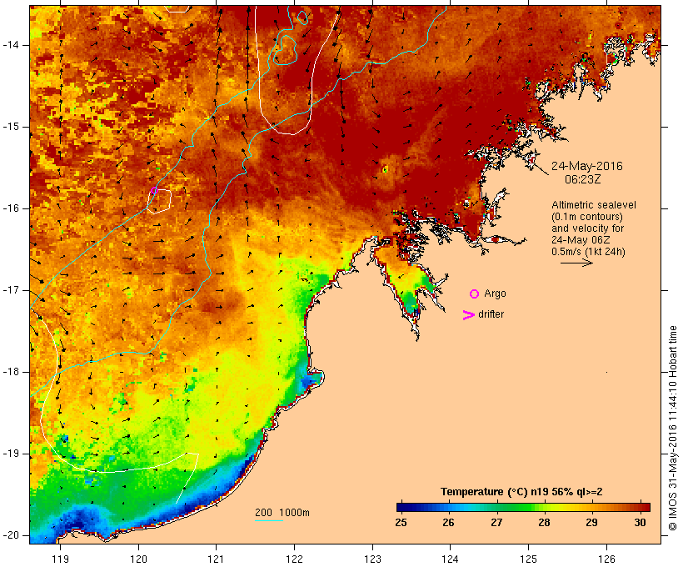Click the Temperature colorbar title text
The width and height of the screenshot is (683, 567).
coord(521,492)
